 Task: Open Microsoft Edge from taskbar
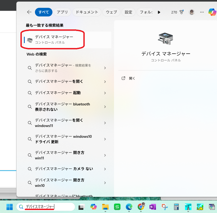point(129,207)
